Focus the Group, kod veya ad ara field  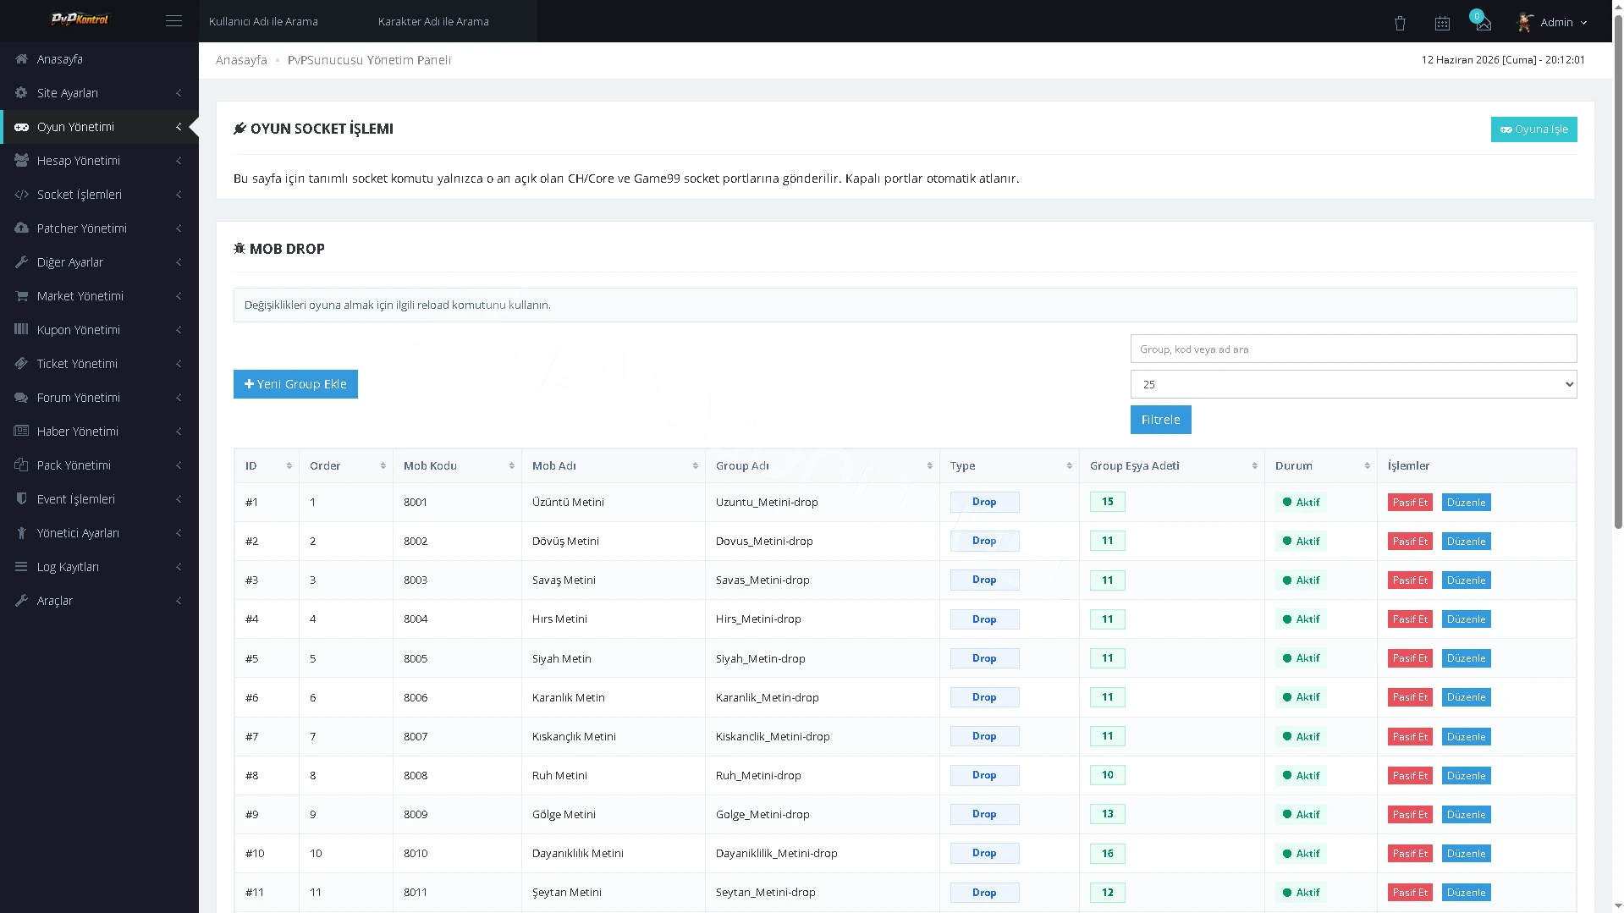point(1353,349)
